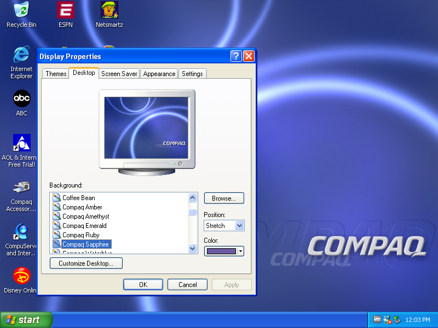Click the background list scrollbar thumb

(193, 212)
